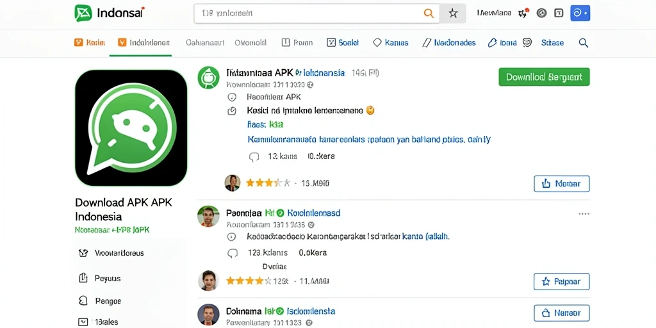Click the green Download Sergient button
Viewport: 656px width, 328px height.
[x=544, y=77]
